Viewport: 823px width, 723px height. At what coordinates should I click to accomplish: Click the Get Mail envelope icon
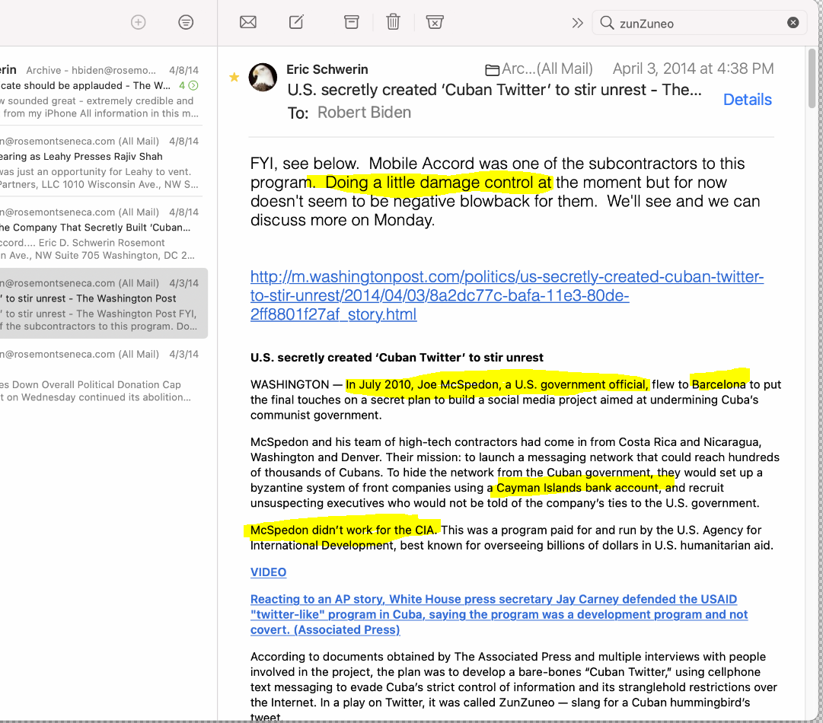[x=247, y=22]
